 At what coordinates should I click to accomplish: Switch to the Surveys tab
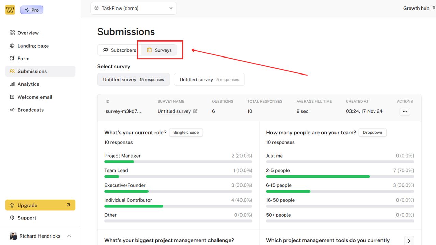pos(159,50)
